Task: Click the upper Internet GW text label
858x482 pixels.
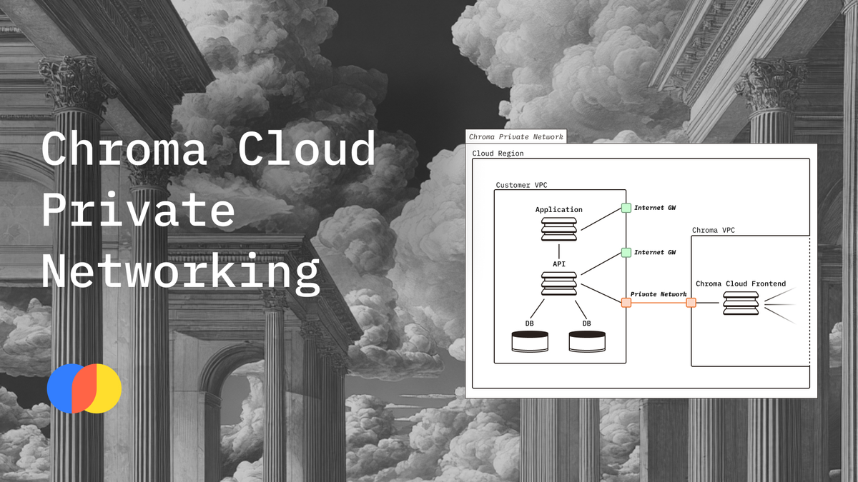Action: [x=655, y=208]
